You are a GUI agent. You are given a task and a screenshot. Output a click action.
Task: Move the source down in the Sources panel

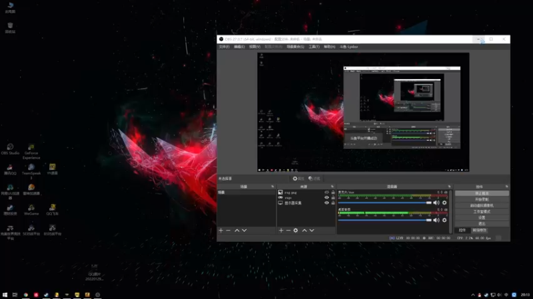tap(312, 231)
